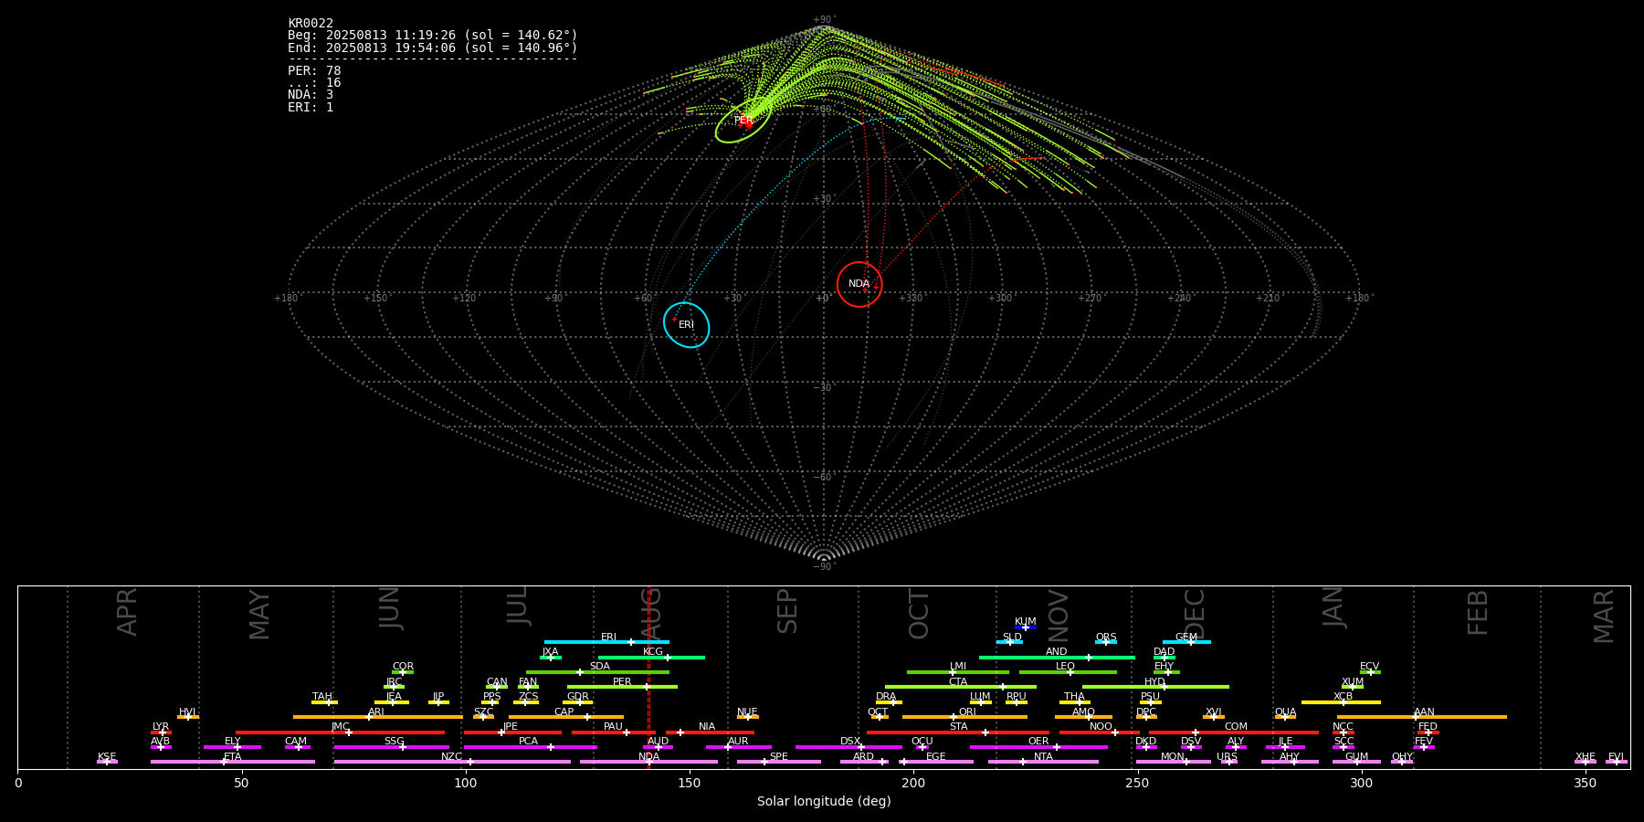Click the +300 longitude label on the map
This screenshot has height=822, width=1644.
click(x=1000, y=298)
